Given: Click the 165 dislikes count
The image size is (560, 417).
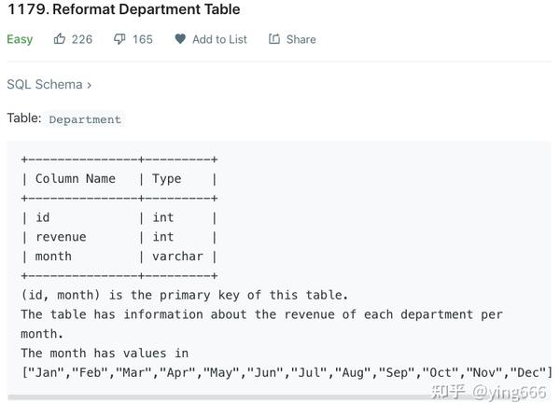Looking at the screenshot, I should point(143,39).
